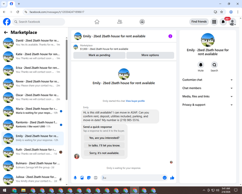Click the Find friends button
Viewport: 242px width, 194px height.
tap(199, 22)
